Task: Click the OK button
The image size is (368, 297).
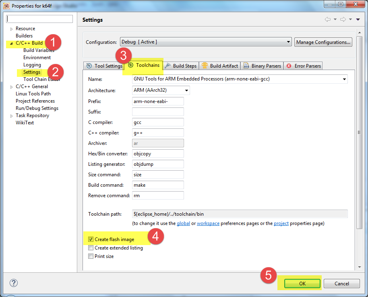Action: 302,283
